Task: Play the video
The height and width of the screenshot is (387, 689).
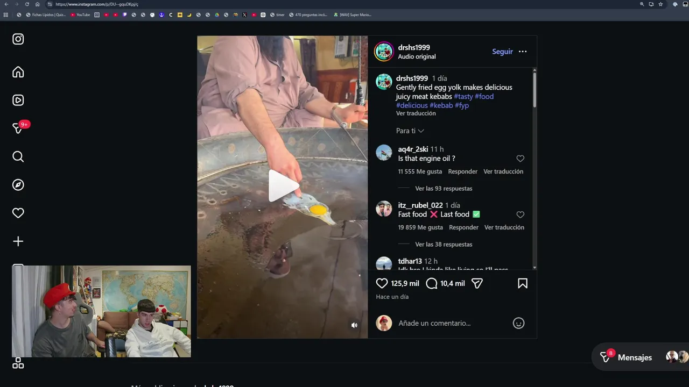Action: (x=283, y=186)
